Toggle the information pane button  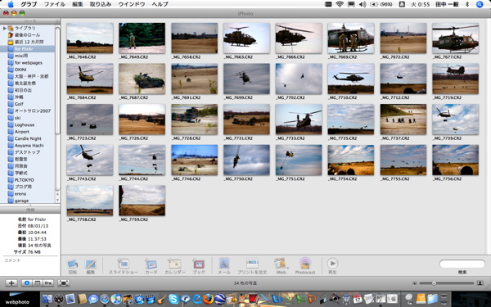(27, 283)
